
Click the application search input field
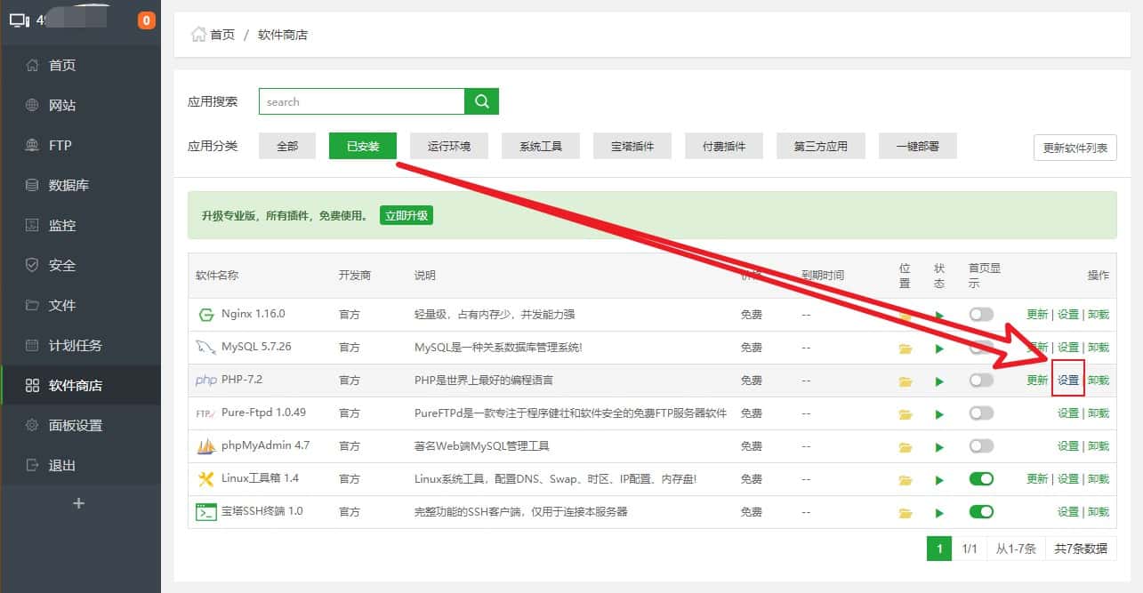pyautogui.click(x=361, y=101)
